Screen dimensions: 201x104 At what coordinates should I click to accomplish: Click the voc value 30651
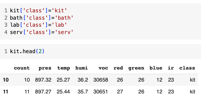pyautogui.click(x=101, y=92)
